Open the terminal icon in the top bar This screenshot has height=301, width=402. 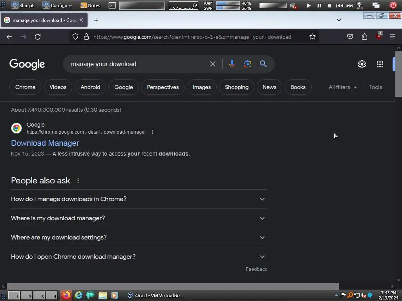tap(112, 5)
